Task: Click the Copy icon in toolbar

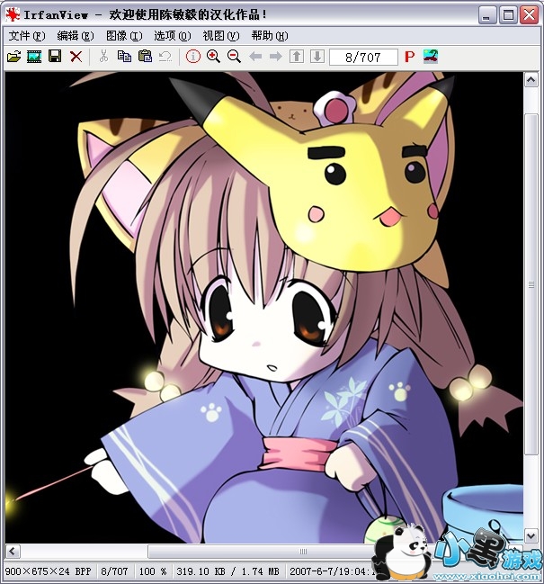Action: pyautogui.click(x=124, y=57)
